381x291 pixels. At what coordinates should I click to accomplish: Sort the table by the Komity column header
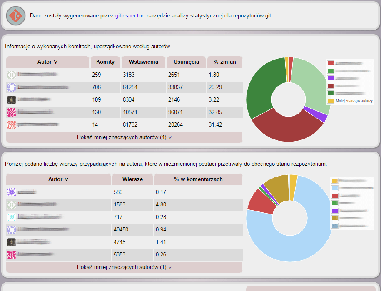(105, 62)
